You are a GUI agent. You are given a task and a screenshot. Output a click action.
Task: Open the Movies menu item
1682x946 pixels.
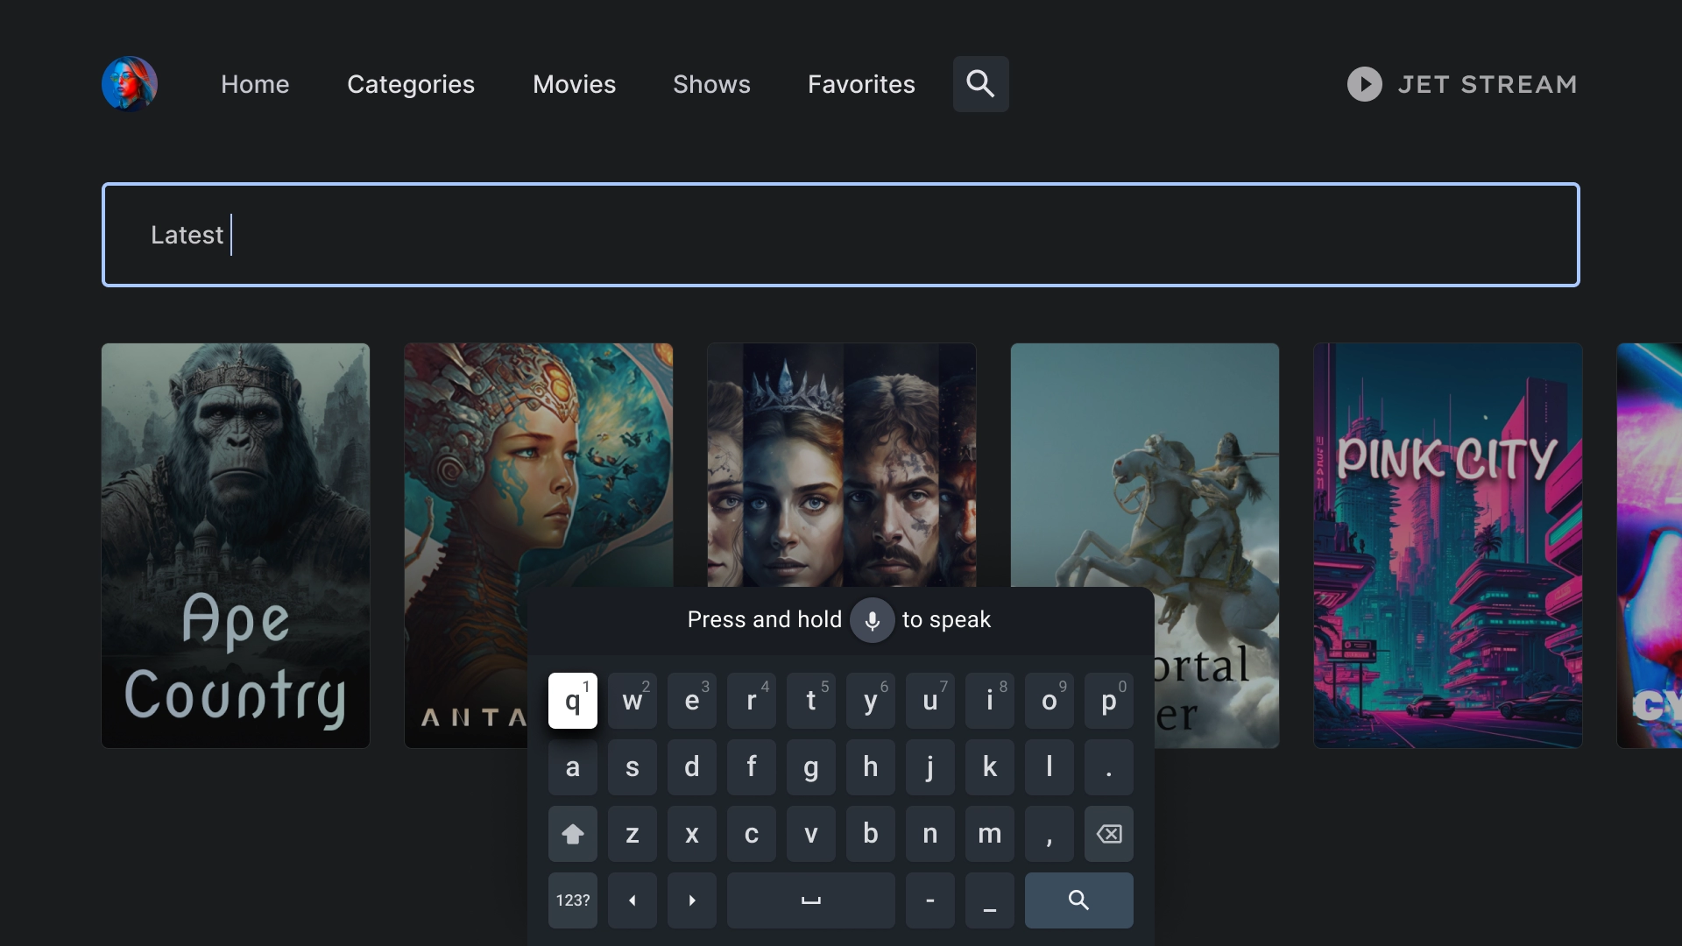tap(574, 83)
